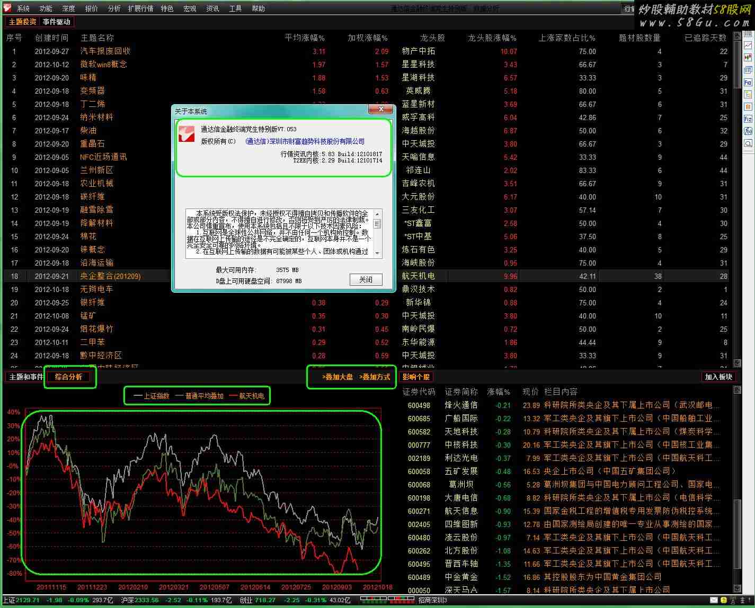
Task: Select the 汽车报废回收 theme row
Action: (x=366, y=51)
